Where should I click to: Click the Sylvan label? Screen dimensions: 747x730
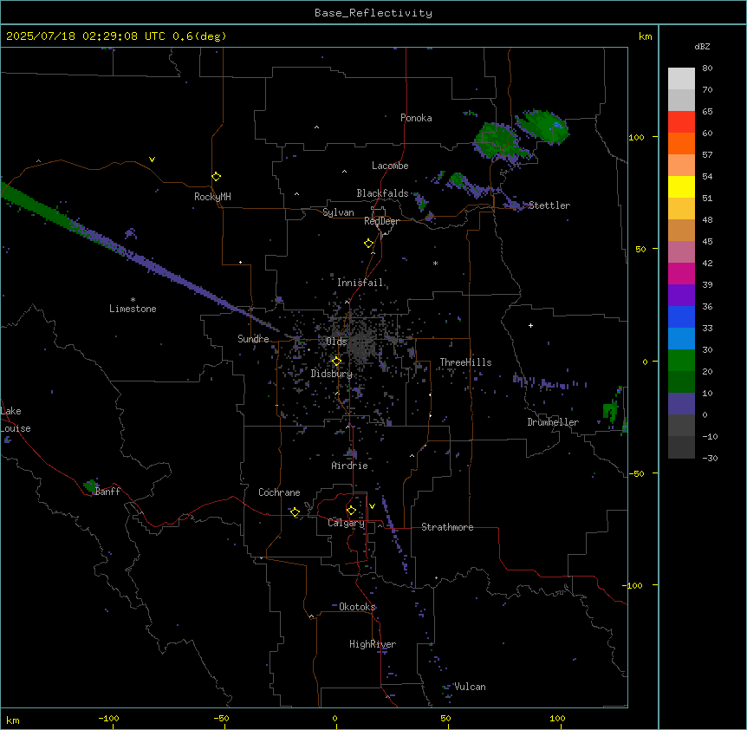pyautogui.click(x=338, y=212)
